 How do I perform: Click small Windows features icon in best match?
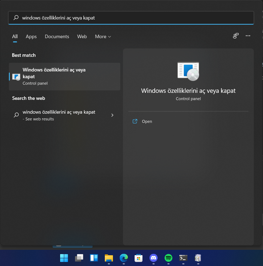click(16, 77)
